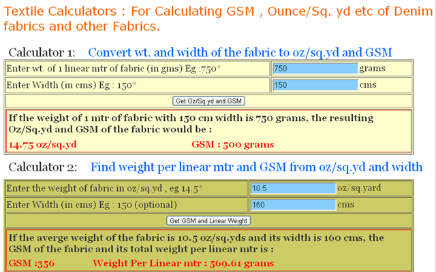Click Enter Width Eg : 150 (optional) label
Image resolution: width=436 pixels, height=272 pixels.
pos(91,205)
